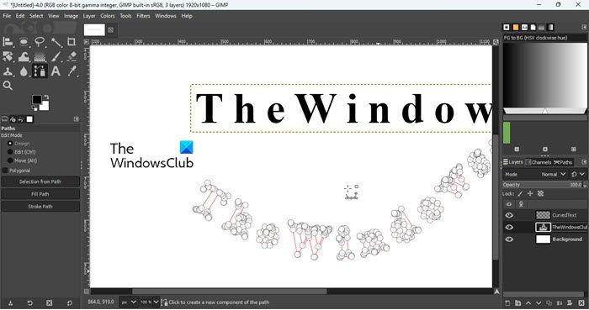
Task: Toggle lock pixels for the layer
Action: pyautogui.click(x=520, y=194)
